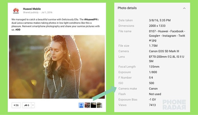This screenshot has height=115, width=198.
Task: Click the Jul 1, 2016 timestamp
Action: (47, 12)
